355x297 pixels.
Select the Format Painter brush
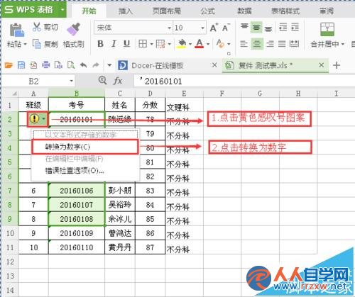click(x=74, y=29)
